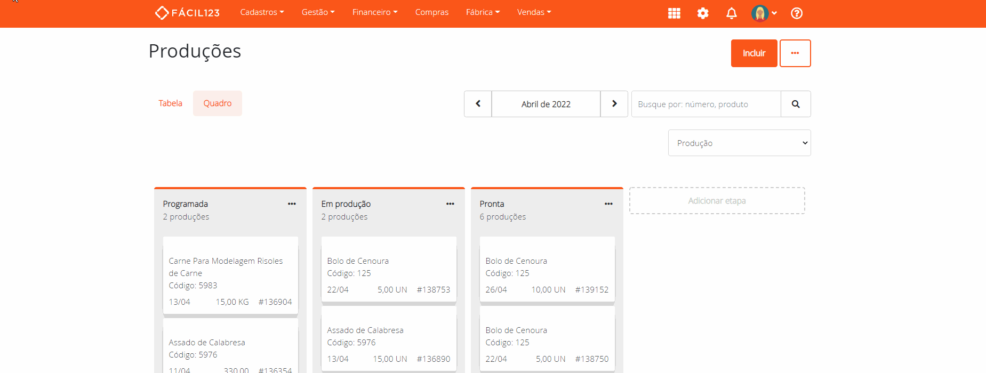Image resolution: width=986 pixels, height=373 pixels.
Task: Switch to the Tabela view tab
Action: pos(170,103)
